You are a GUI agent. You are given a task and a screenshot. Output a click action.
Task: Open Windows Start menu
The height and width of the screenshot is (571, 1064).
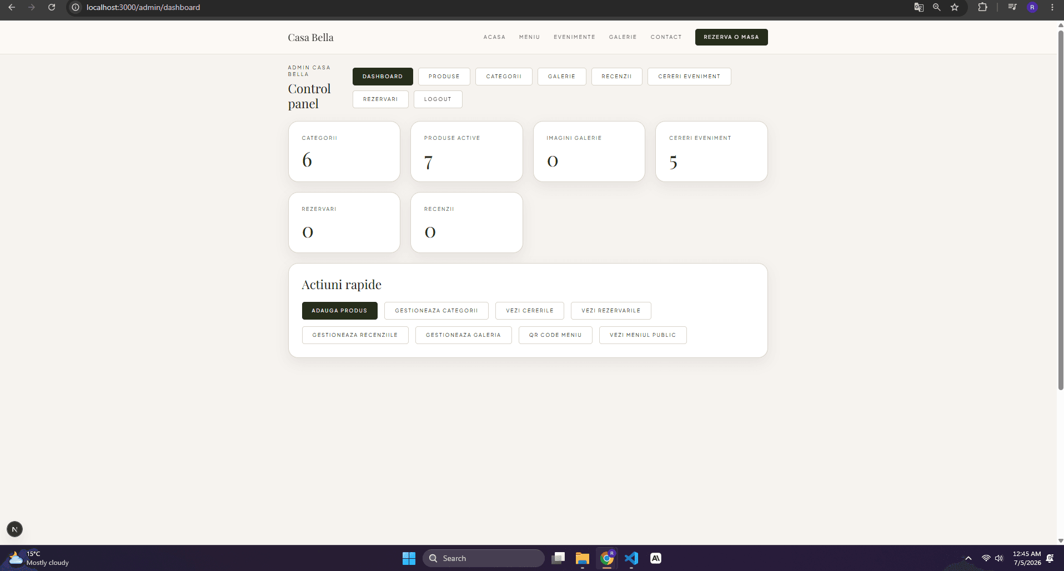pos(409,558)
